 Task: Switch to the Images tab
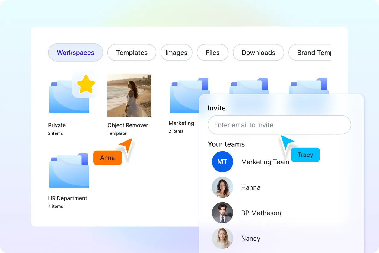point(176,53)
